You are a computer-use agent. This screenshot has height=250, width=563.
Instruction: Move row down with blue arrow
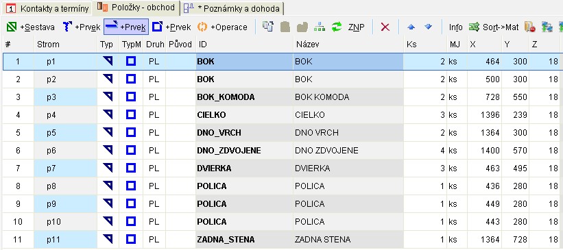coord(428,27)
